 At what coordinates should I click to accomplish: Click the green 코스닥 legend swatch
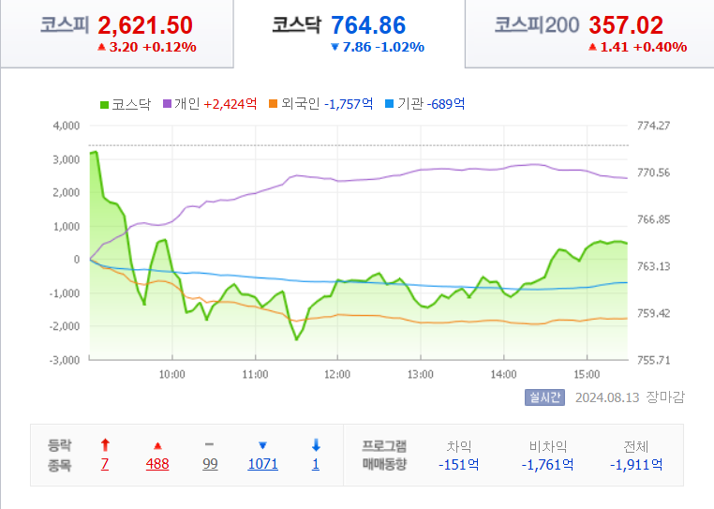(x=104, y=105)
